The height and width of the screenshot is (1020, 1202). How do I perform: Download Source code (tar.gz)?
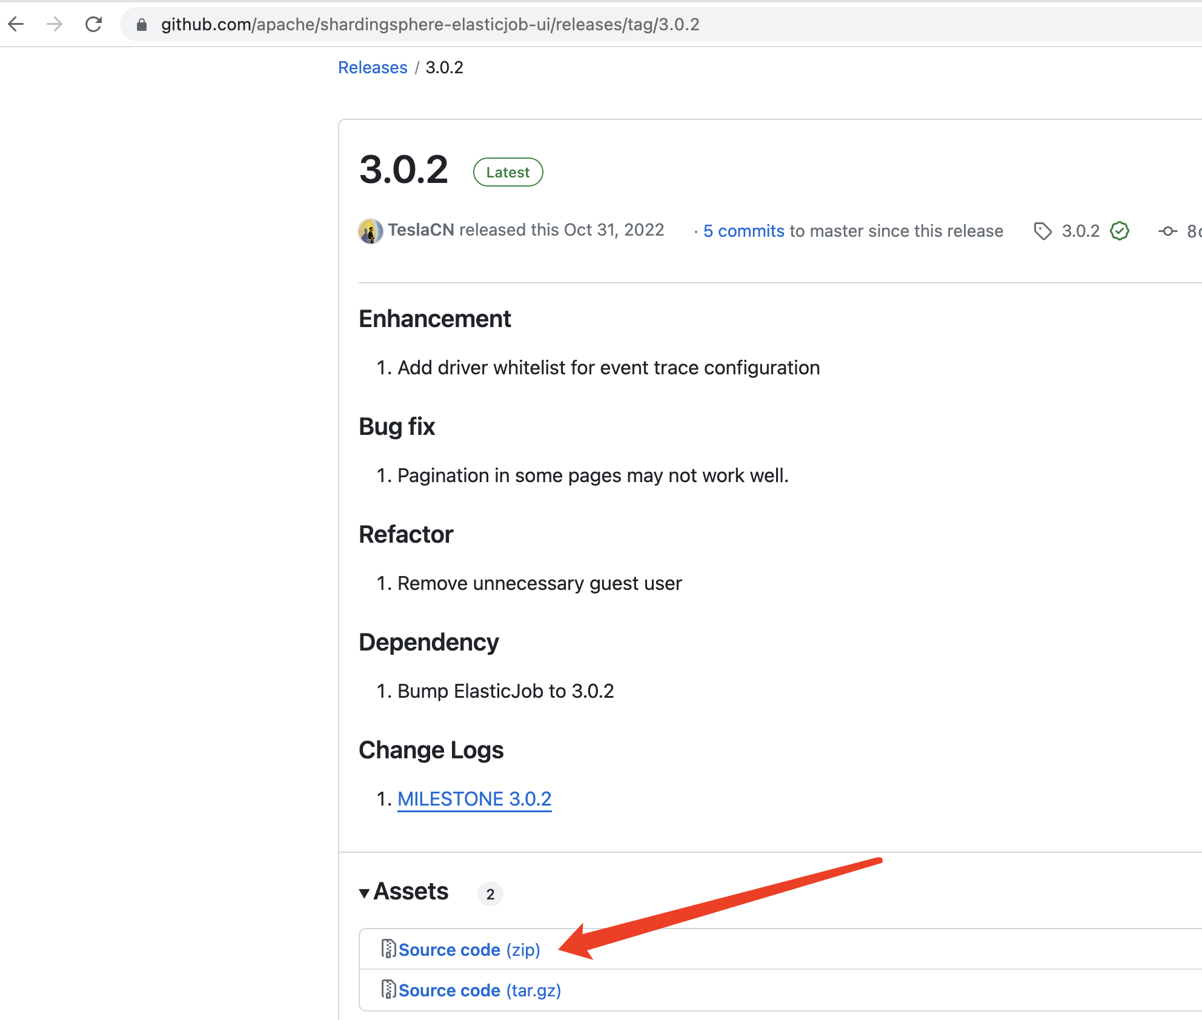pos(480,990)
